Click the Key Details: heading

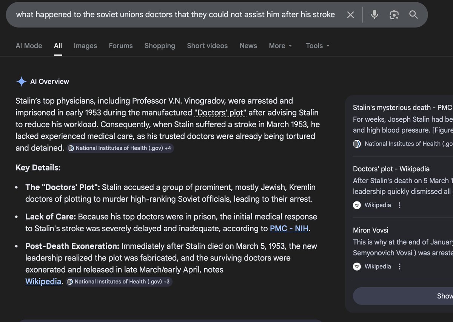click(x=38, y=167)
